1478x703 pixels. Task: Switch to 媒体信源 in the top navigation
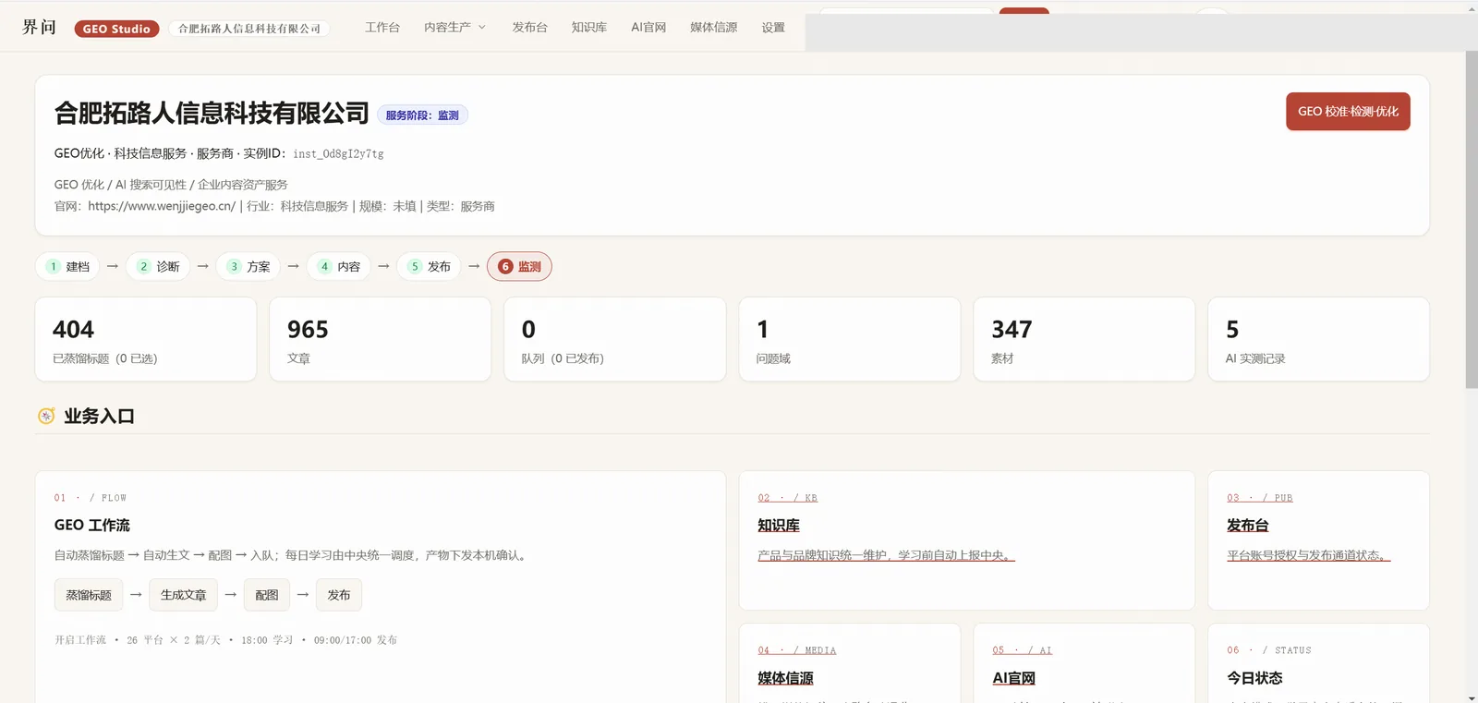pos(714,28)
